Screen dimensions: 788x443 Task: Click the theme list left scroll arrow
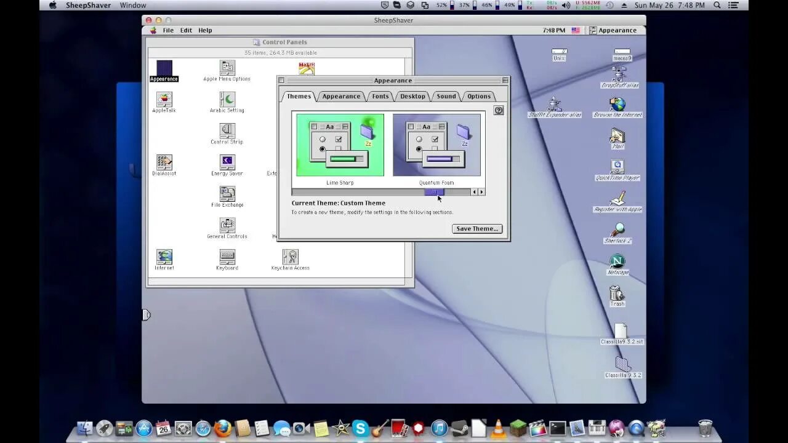(474, 192)
